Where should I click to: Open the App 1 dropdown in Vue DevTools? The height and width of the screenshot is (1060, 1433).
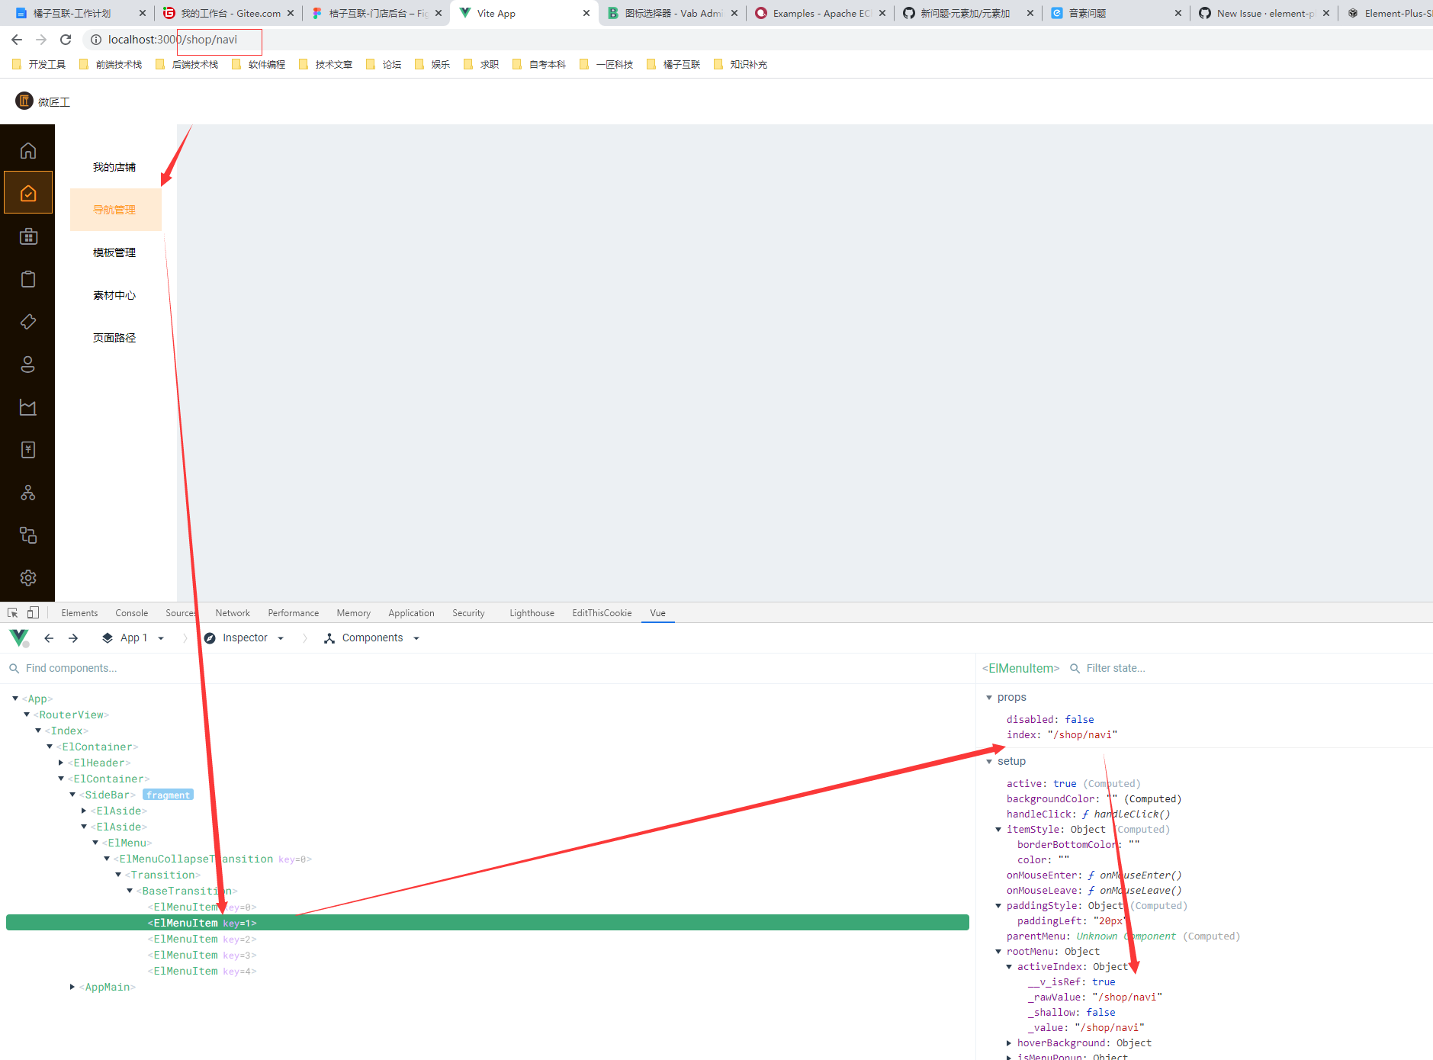pos(133,638)
